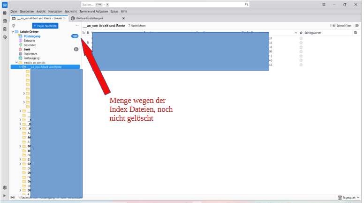Click the online status icon in status bar
364x203 pixels.
[x=13, y=197]
